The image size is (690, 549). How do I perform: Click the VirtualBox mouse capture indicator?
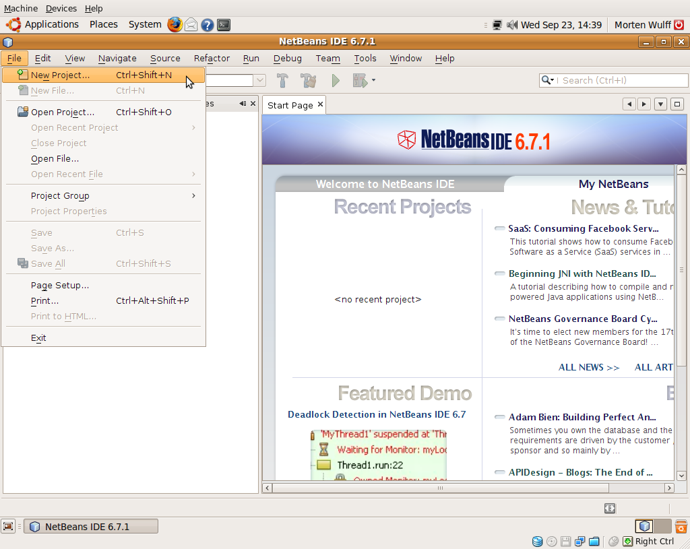click(613, 542)
